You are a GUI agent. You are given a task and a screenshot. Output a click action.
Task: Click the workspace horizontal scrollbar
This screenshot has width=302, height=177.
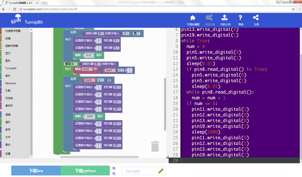click(x=99, y=157)
